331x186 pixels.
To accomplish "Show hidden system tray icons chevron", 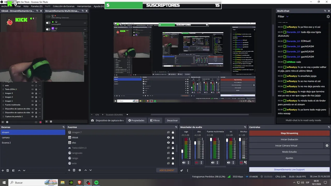I will point(294,183).
